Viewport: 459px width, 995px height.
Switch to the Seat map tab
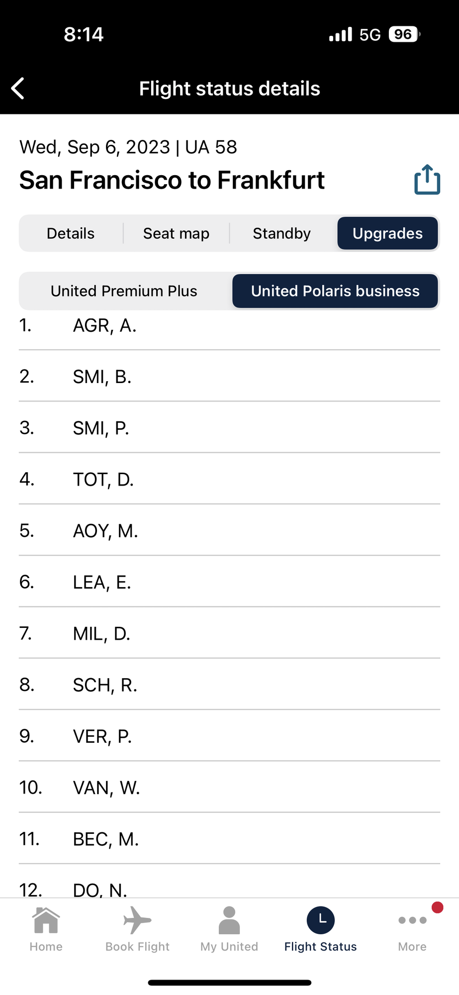click(176, 233)
